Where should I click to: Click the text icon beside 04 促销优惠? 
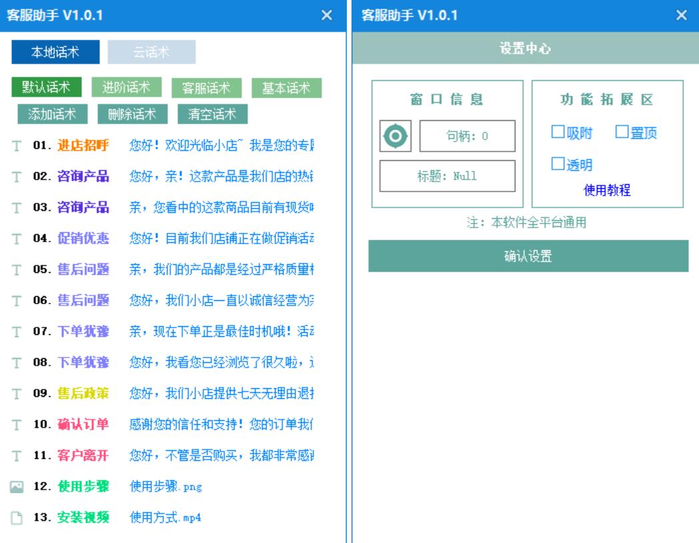point(17,239)
